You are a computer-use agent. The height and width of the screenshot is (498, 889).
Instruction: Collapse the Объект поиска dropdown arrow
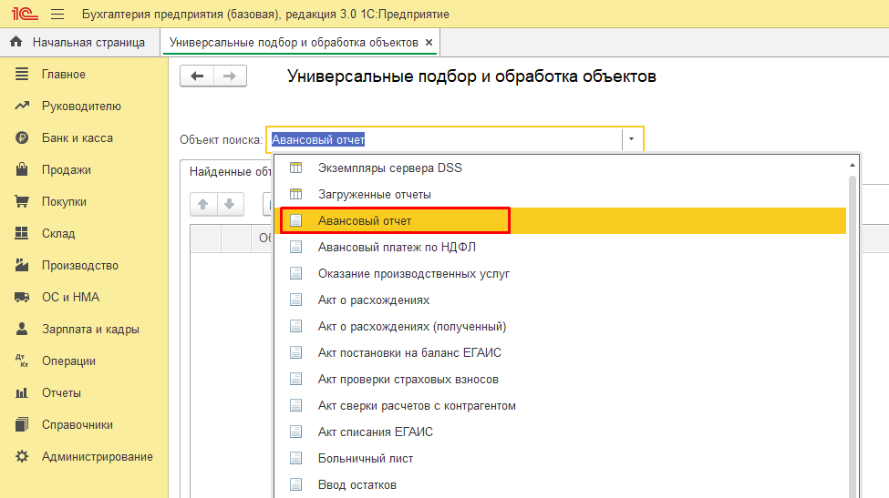pyautogui.click(x=632, y=140)
